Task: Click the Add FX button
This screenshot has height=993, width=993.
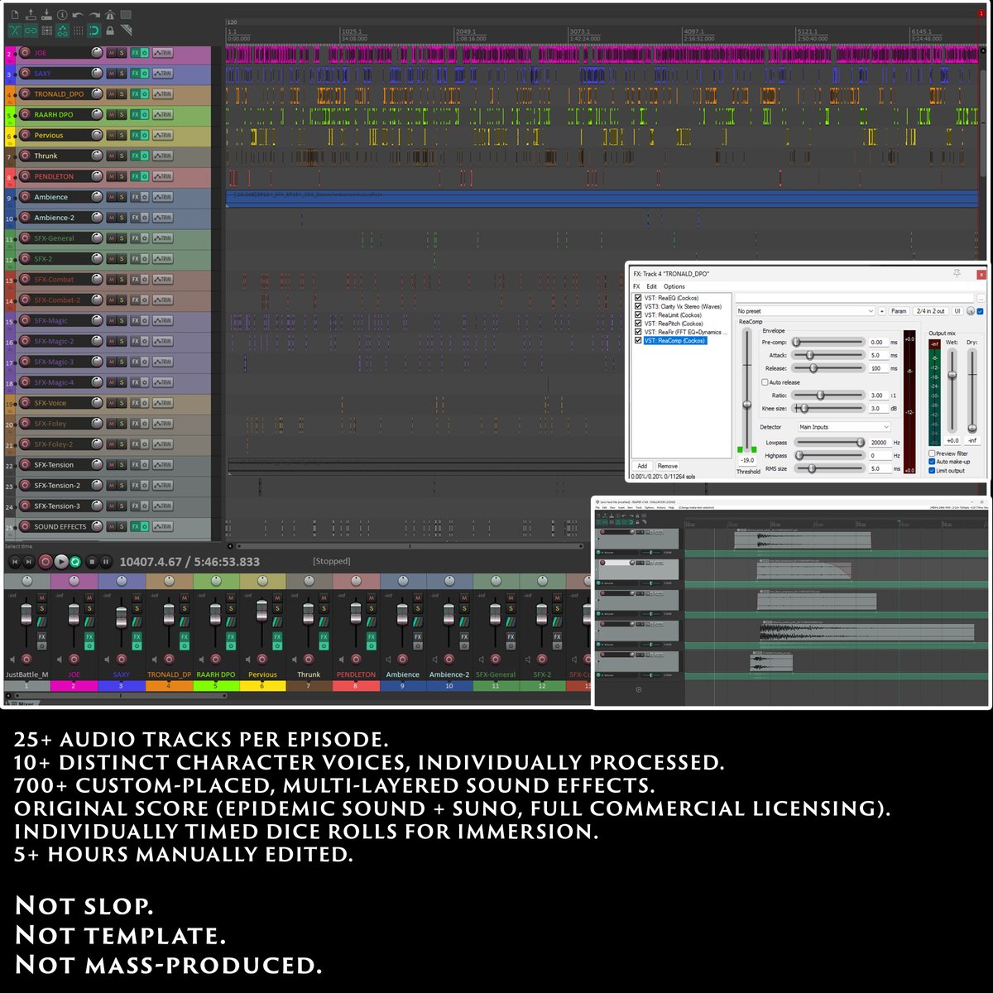Action: (x=642, y=466)
